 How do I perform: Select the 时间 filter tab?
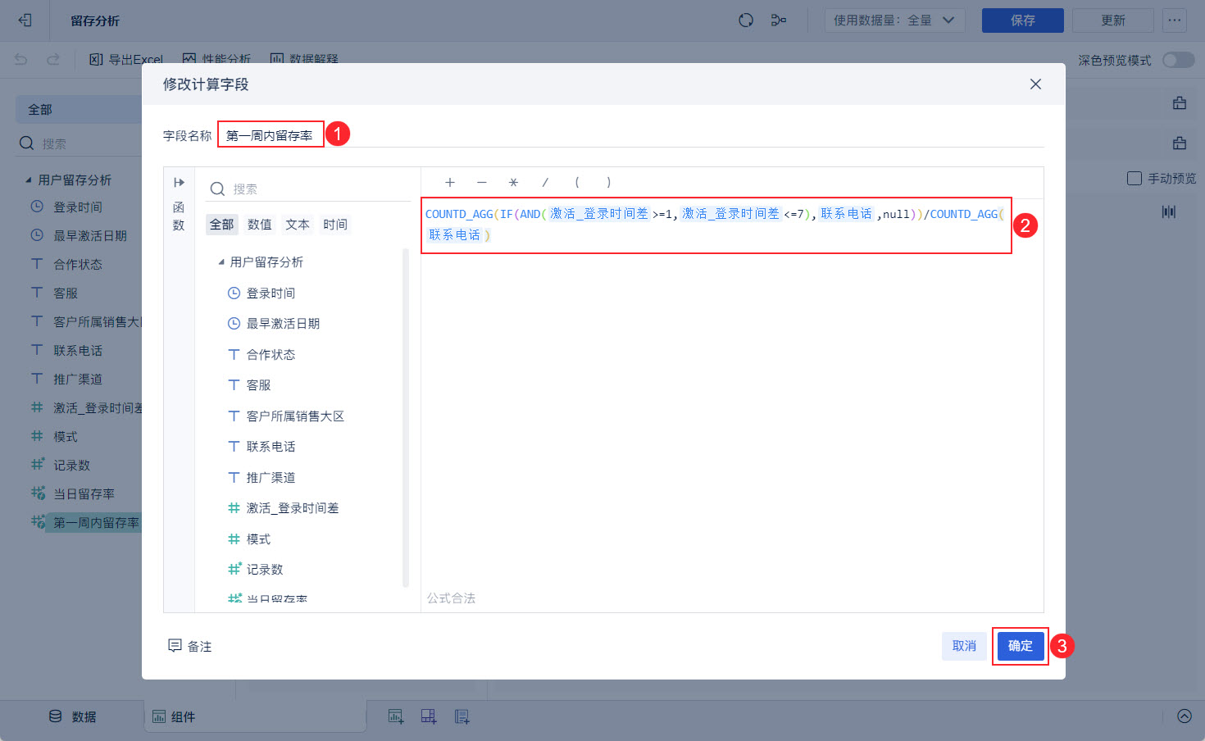[335, 225]
